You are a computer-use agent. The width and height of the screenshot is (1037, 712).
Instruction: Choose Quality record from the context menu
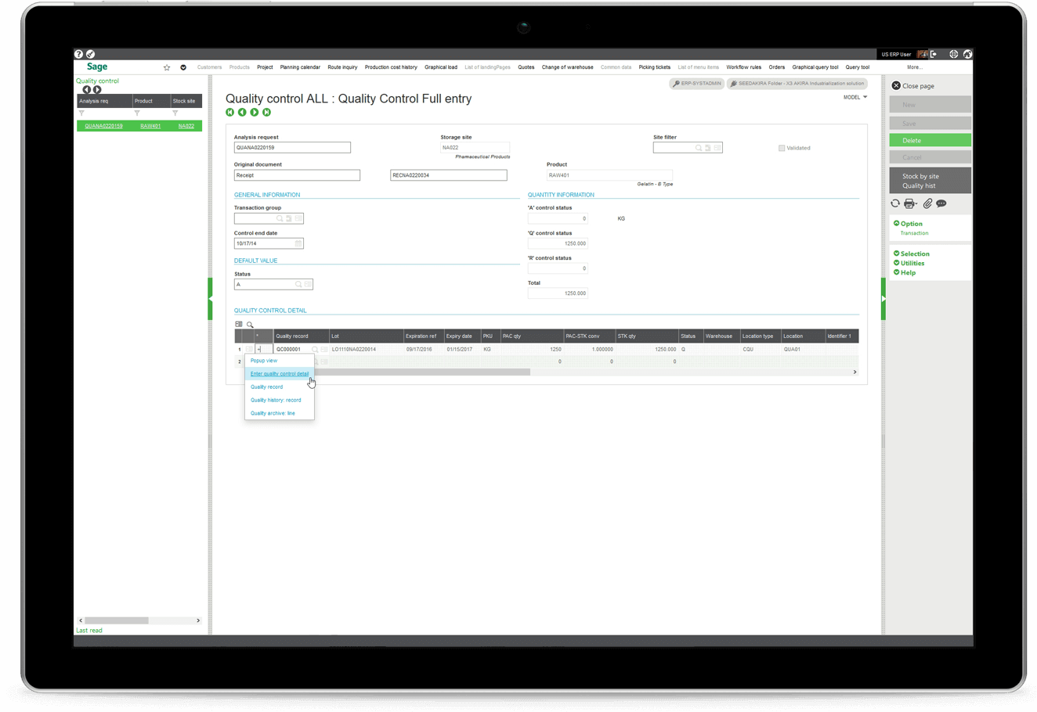(280, 387)
